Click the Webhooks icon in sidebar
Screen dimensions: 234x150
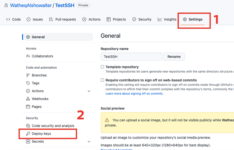28,99
